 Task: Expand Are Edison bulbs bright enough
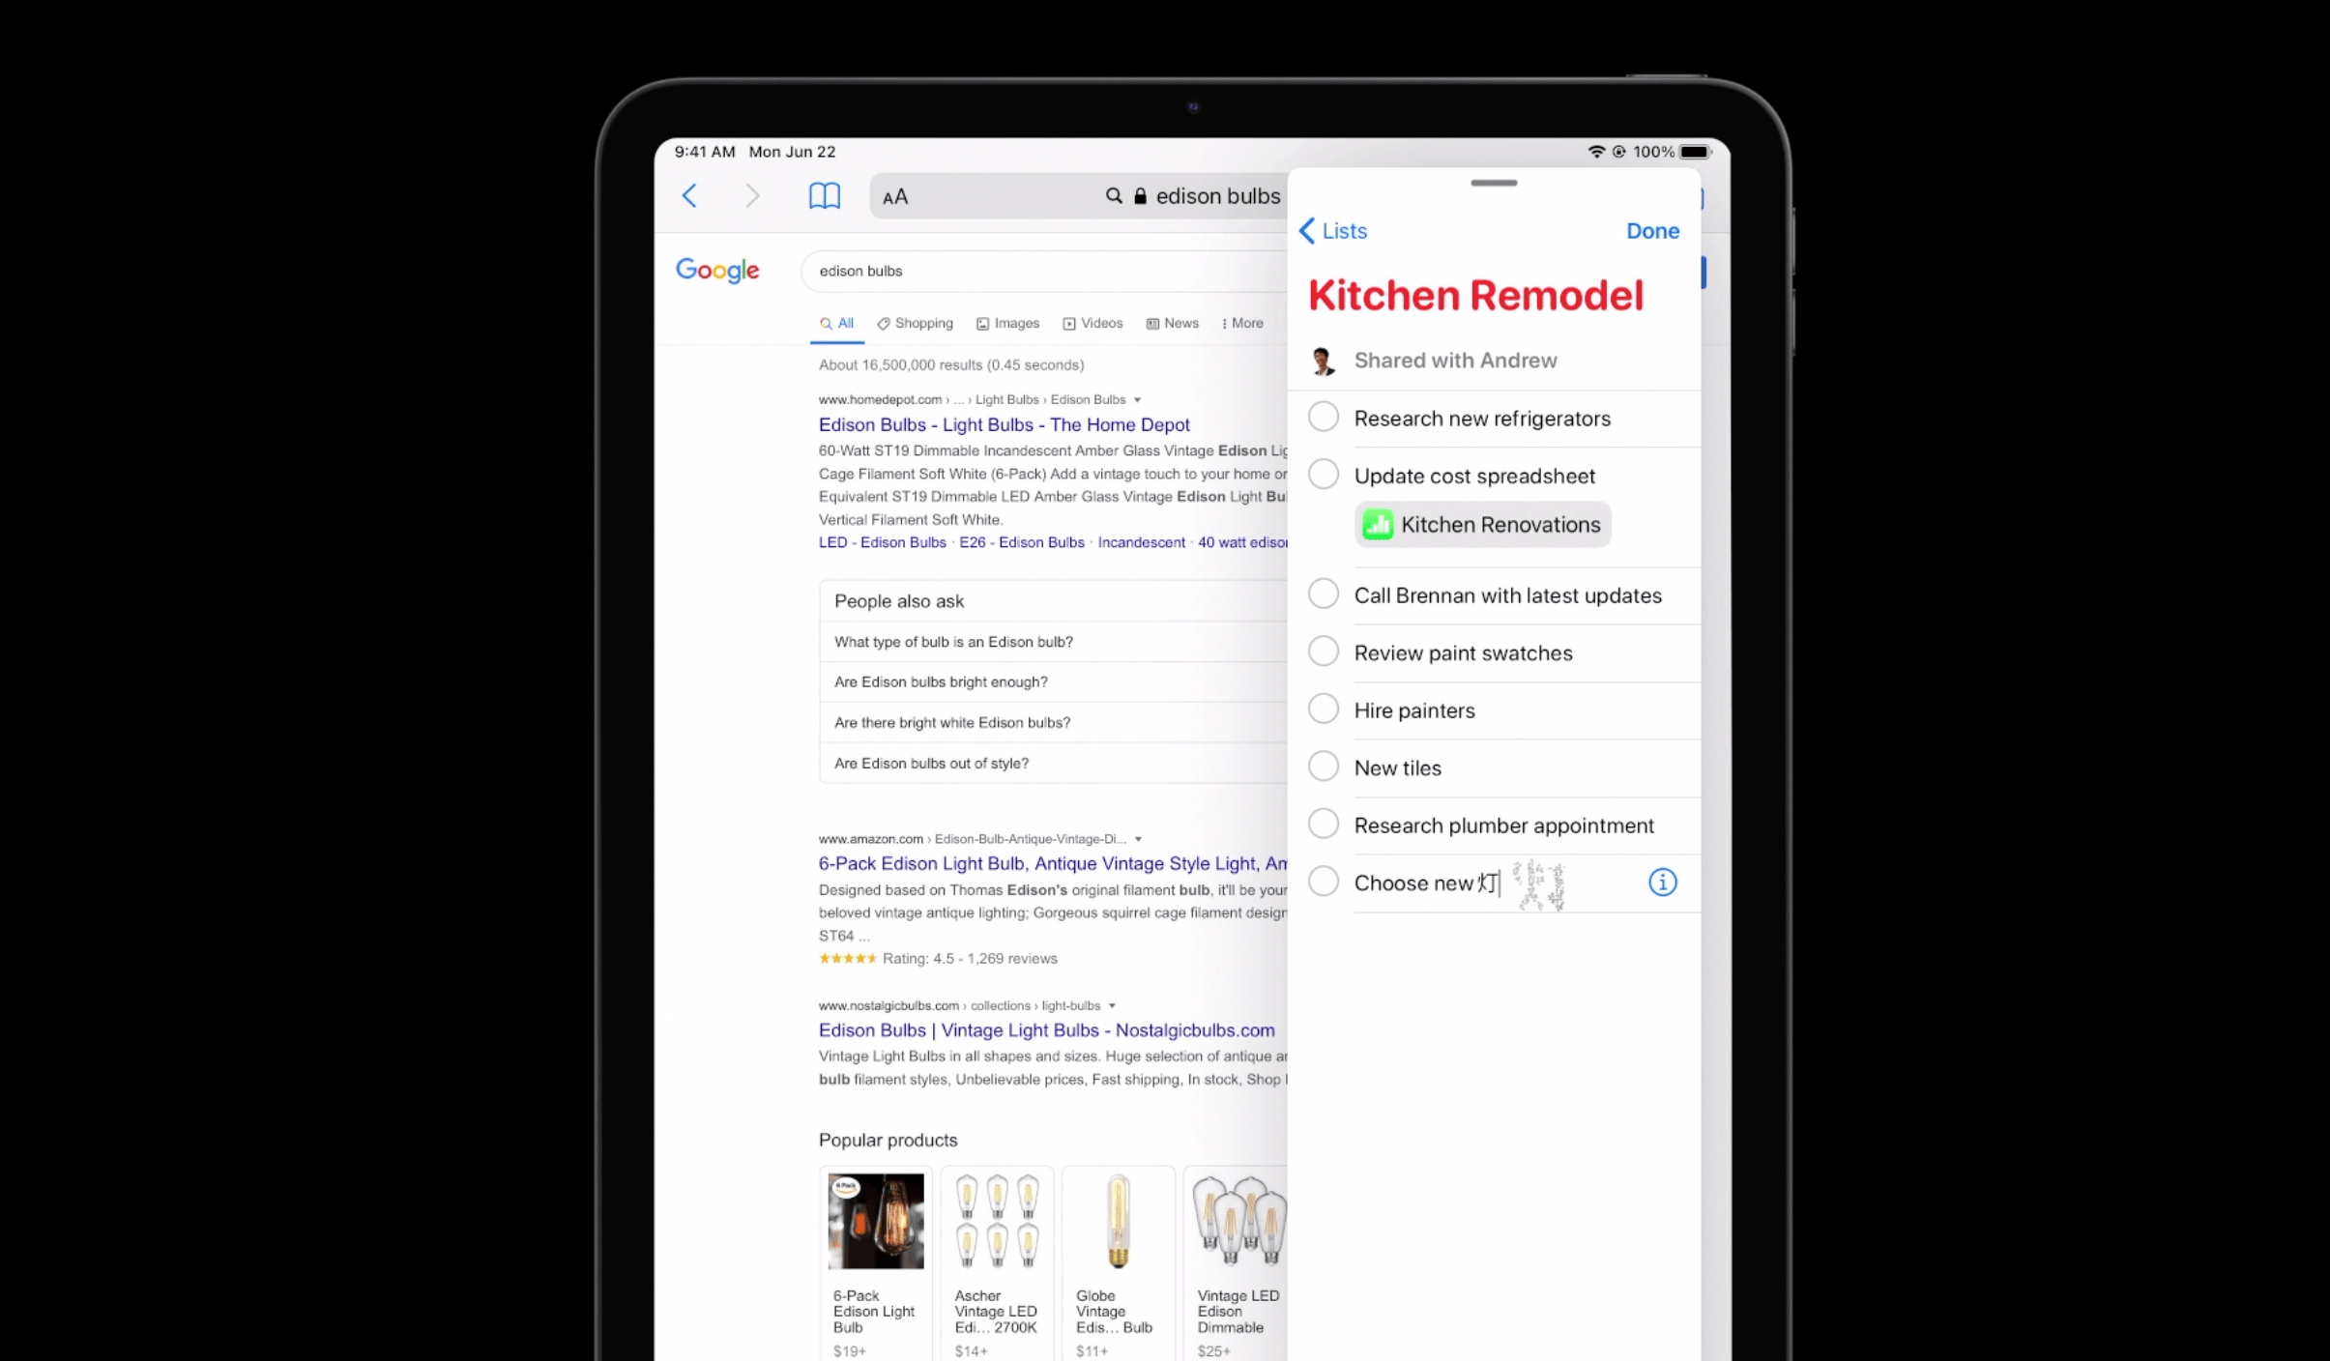click(x=1053, y=682)
